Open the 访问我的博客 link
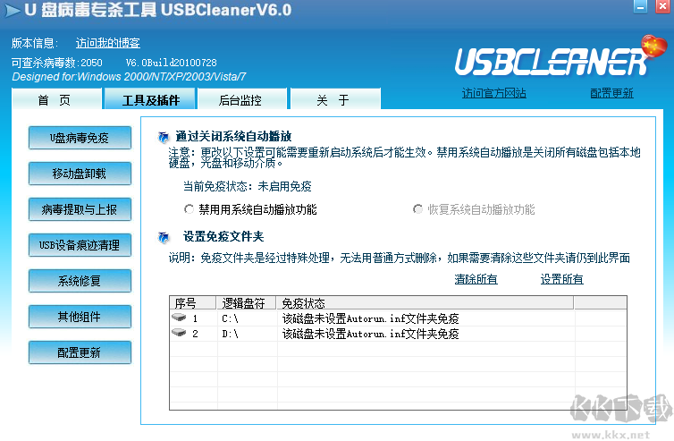The image size is (674, 441). (108, 43)
